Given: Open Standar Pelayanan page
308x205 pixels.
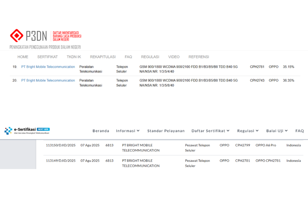Looking at the screenshot, I should pyautogui.click(x=166, y=131).
